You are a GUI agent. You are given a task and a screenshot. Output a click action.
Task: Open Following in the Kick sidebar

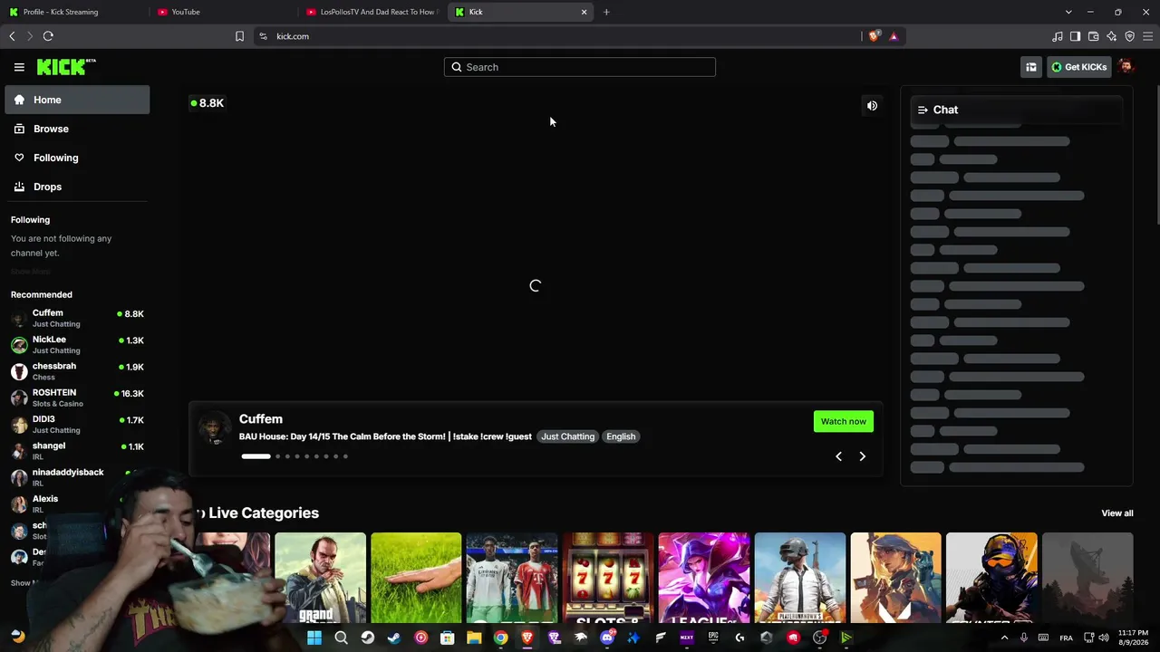click(77, 158)
